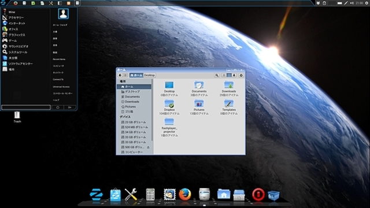Click the start menu search field
Image resolution: width=370 pixels, height=208 pixels.
click(x=26, y=107)
